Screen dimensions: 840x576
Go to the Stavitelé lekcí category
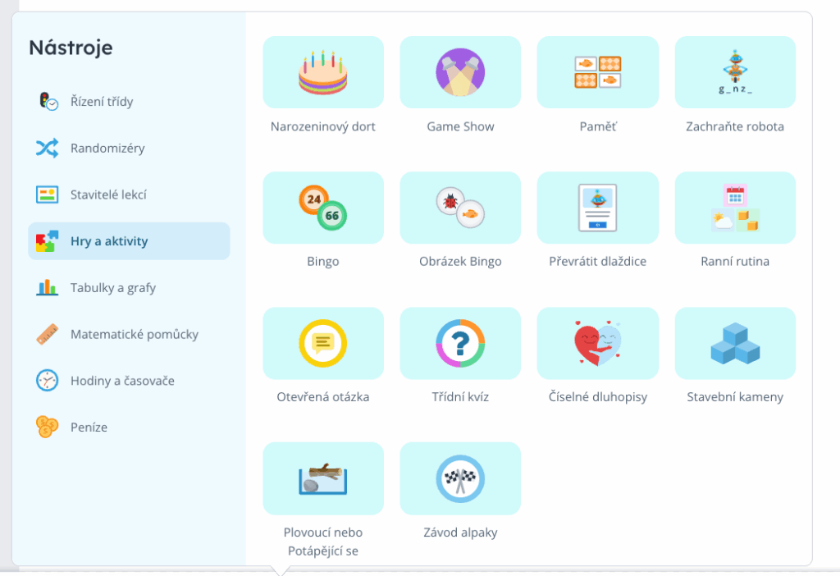point(107,194)
